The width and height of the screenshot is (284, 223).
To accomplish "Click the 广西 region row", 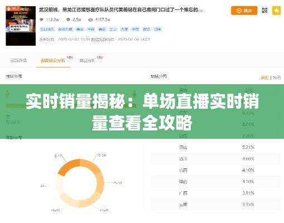I will click(x=216, y=193).
